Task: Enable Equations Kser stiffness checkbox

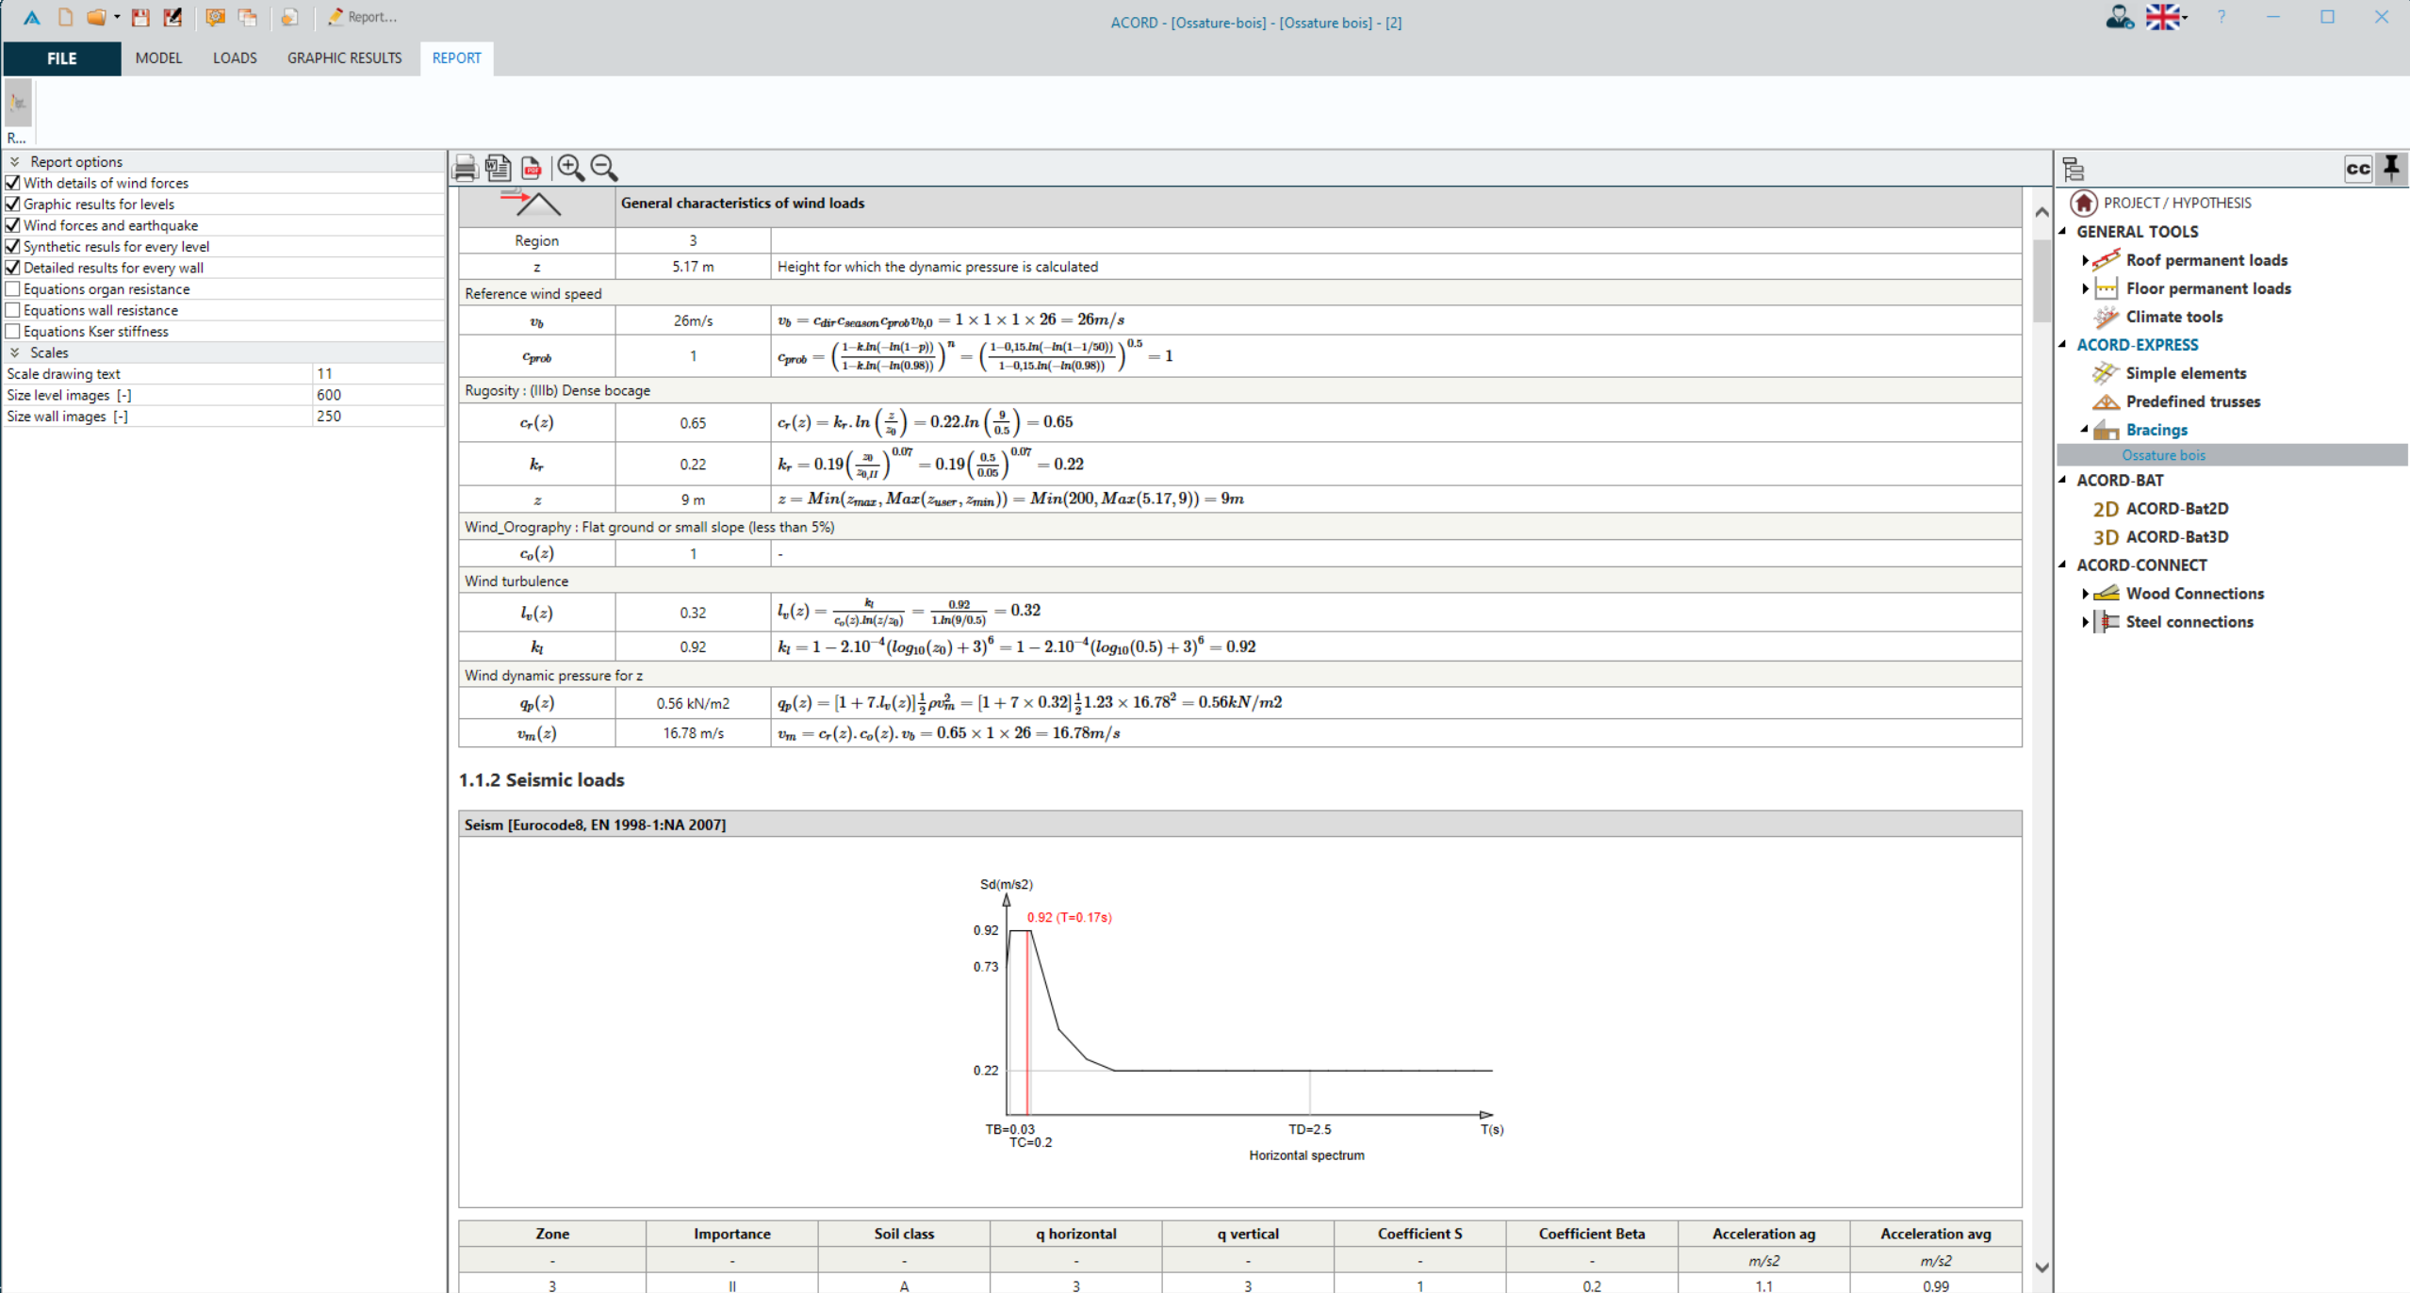Action: point(13,332)
